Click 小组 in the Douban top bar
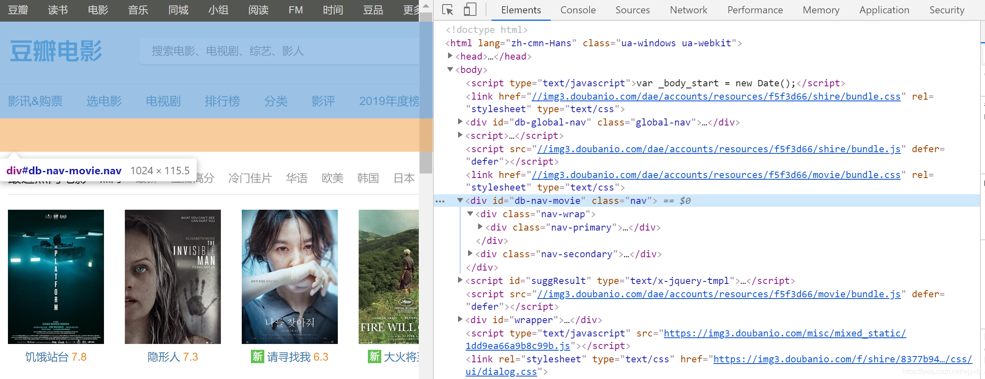 218,10
